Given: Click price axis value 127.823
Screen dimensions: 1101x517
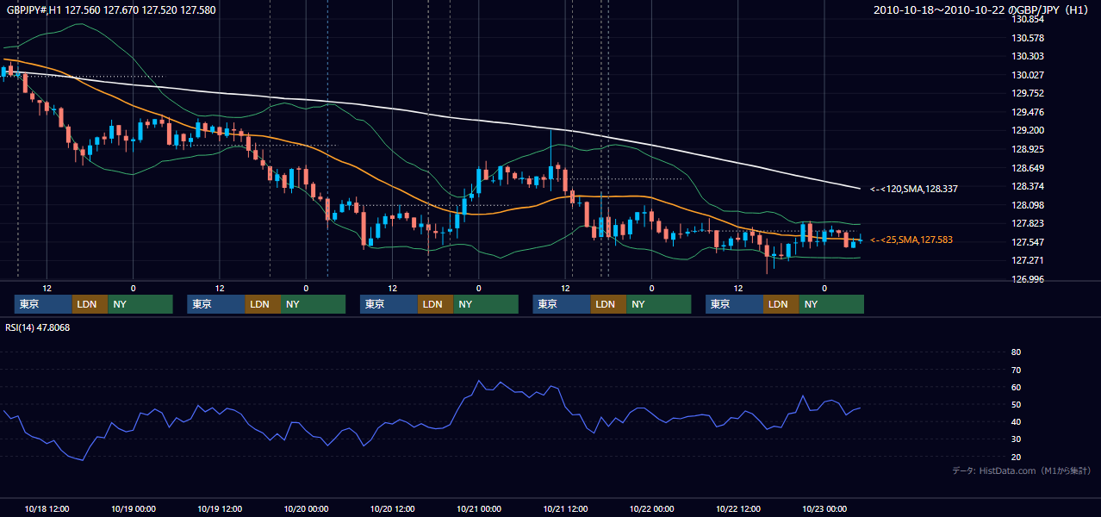Looking at the screenshot, I should coord(1027,223).
